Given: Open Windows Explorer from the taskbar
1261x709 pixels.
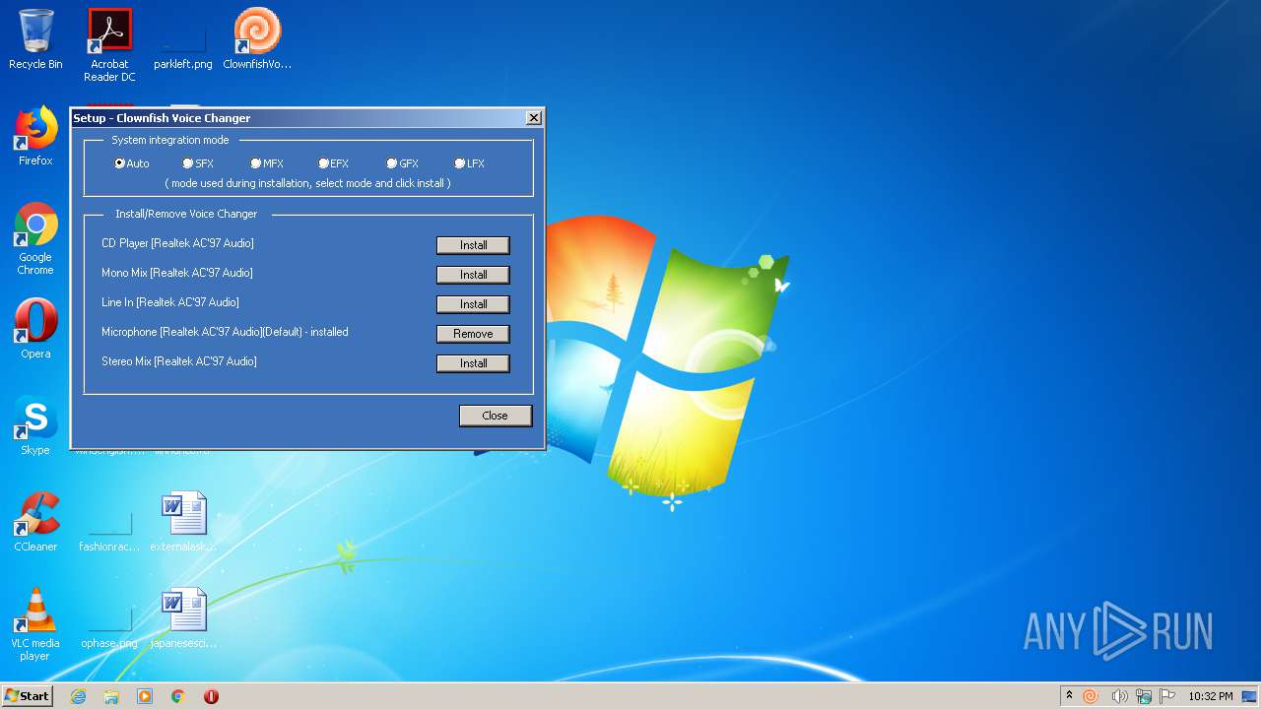Looking at the screenshot, I should (111, 696).
